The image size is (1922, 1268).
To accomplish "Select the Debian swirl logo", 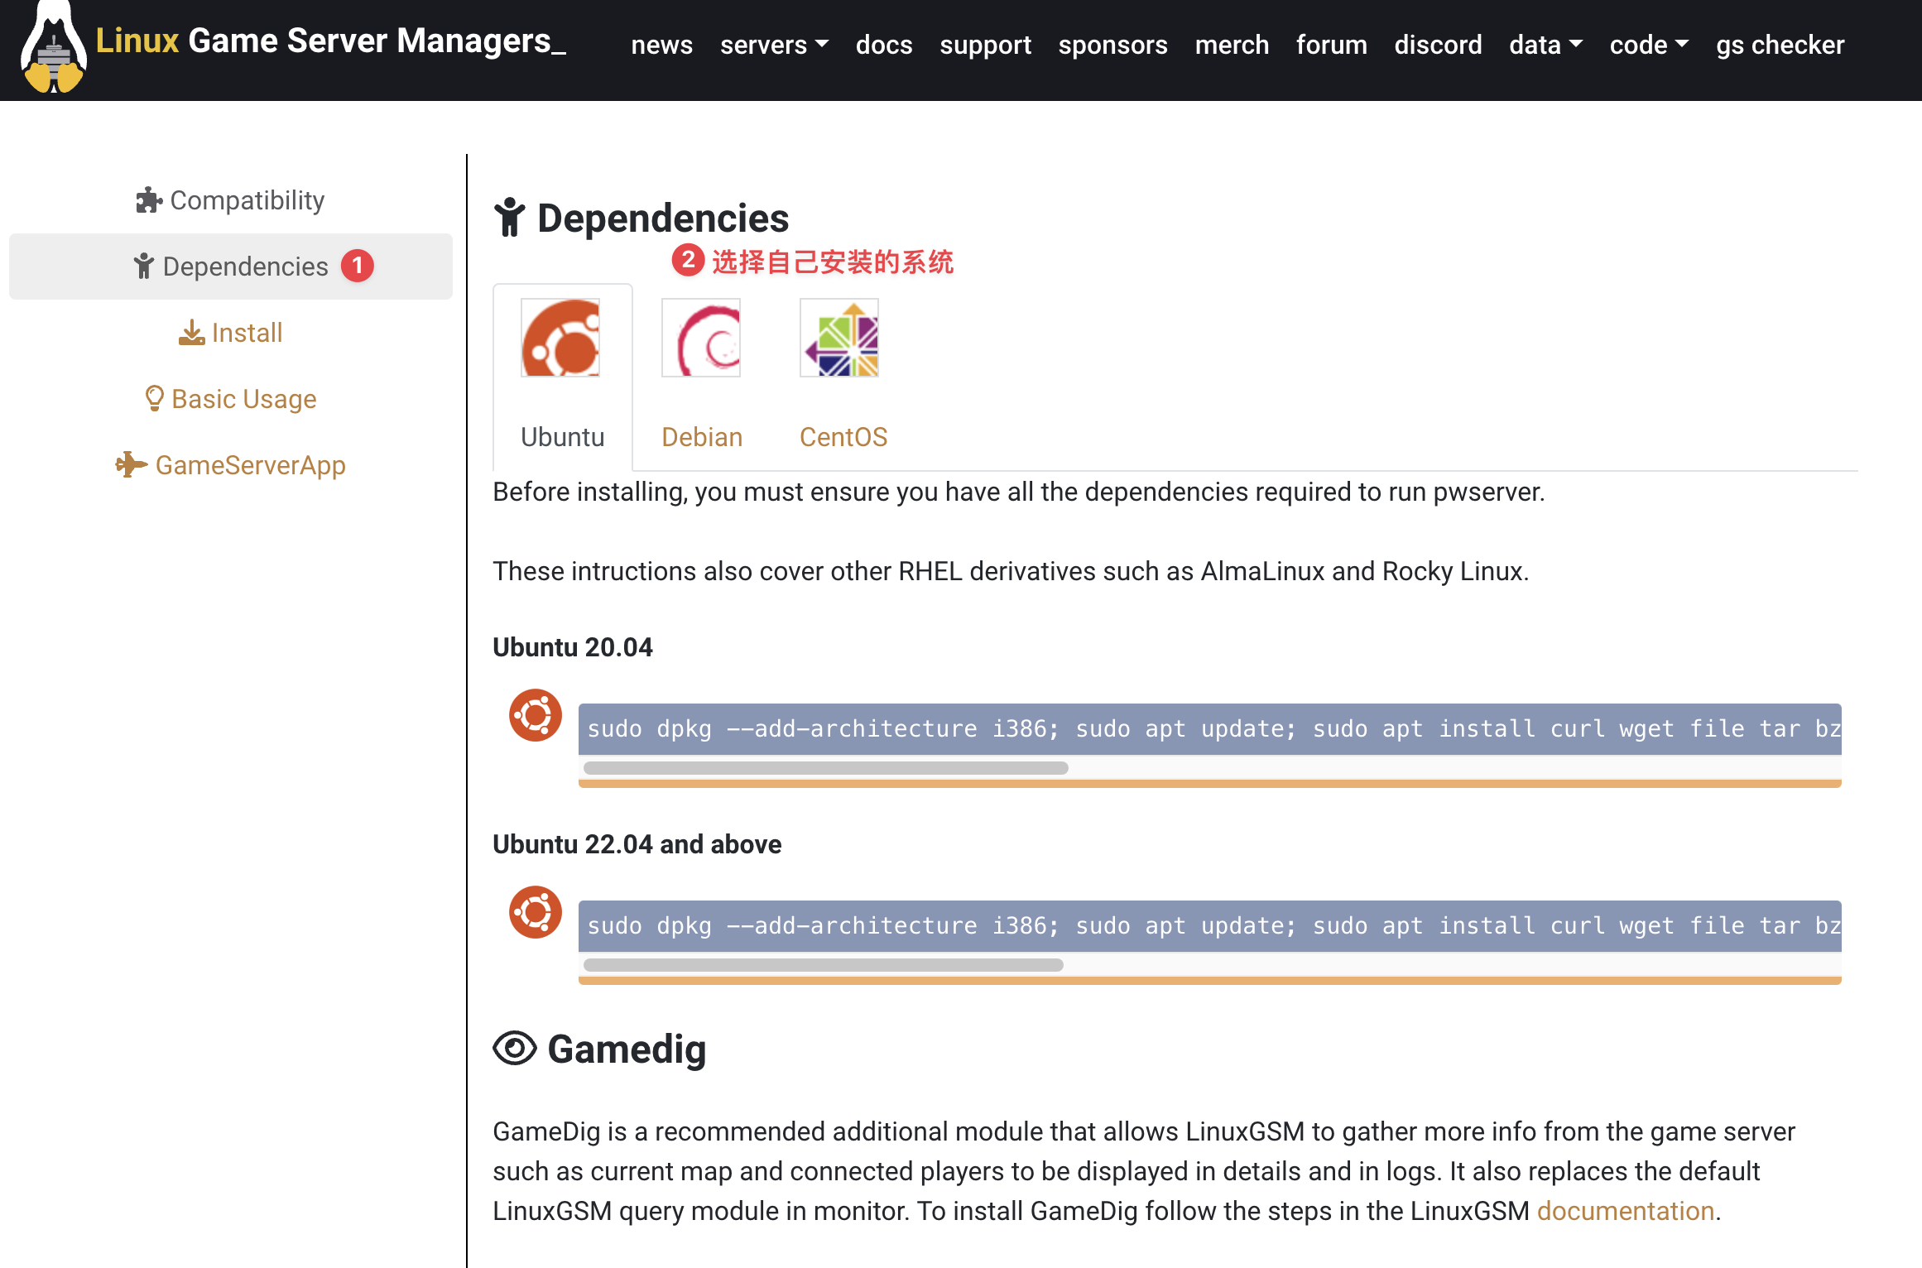I will (701, 338).
